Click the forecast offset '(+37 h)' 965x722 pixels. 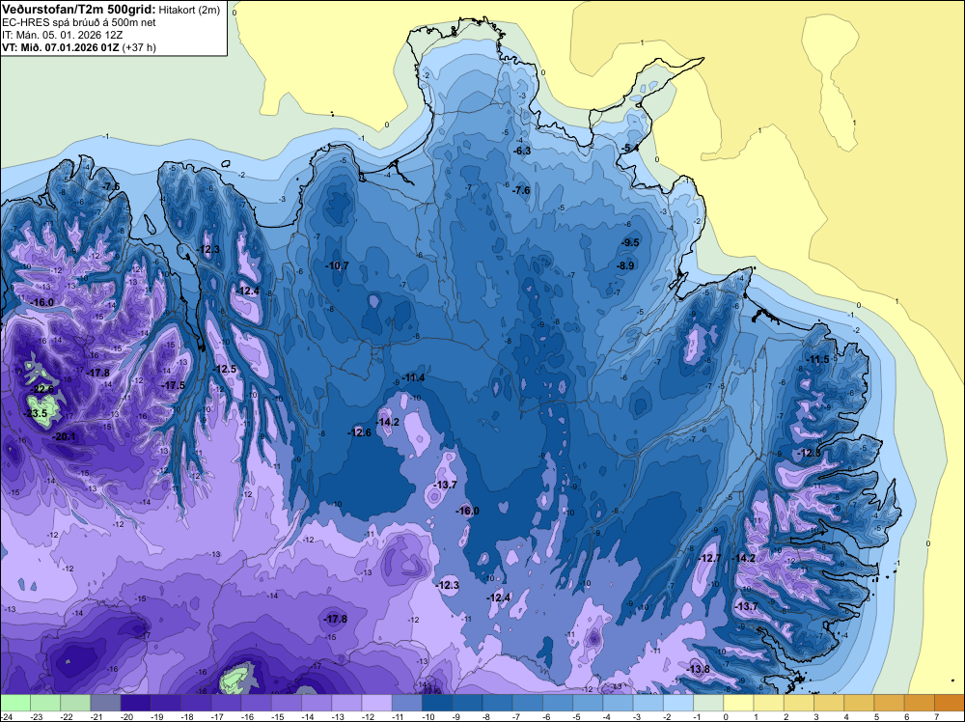(139, 47)
